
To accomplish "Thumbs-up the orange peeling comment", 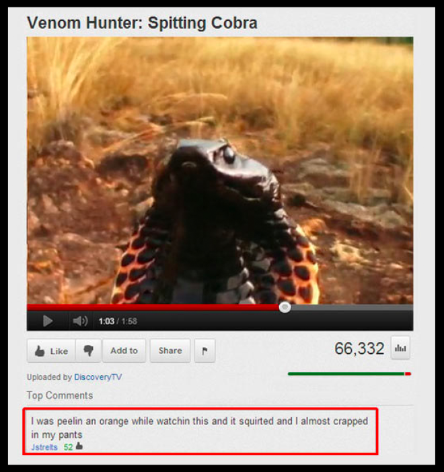I will pos(79,446).
